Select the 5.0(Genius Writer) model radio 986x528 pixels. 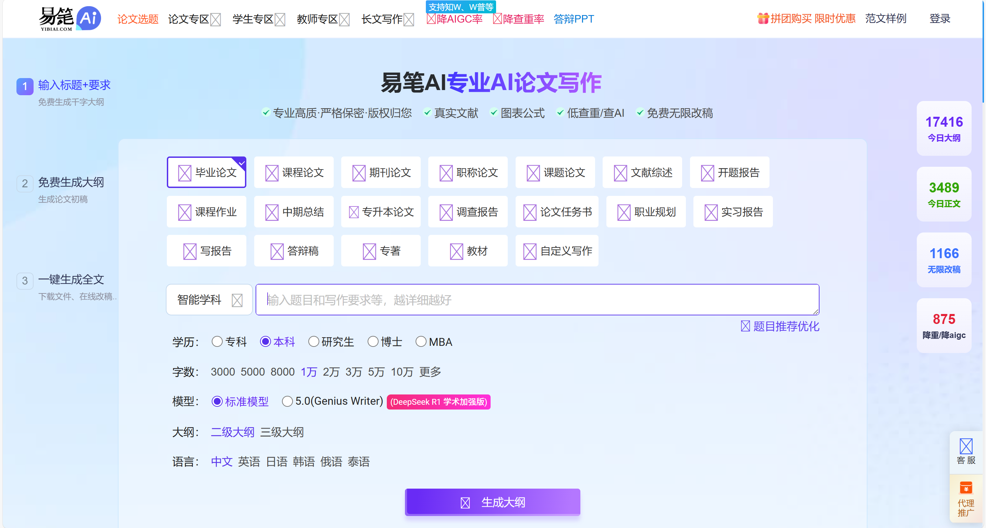[x=287, y=401]
